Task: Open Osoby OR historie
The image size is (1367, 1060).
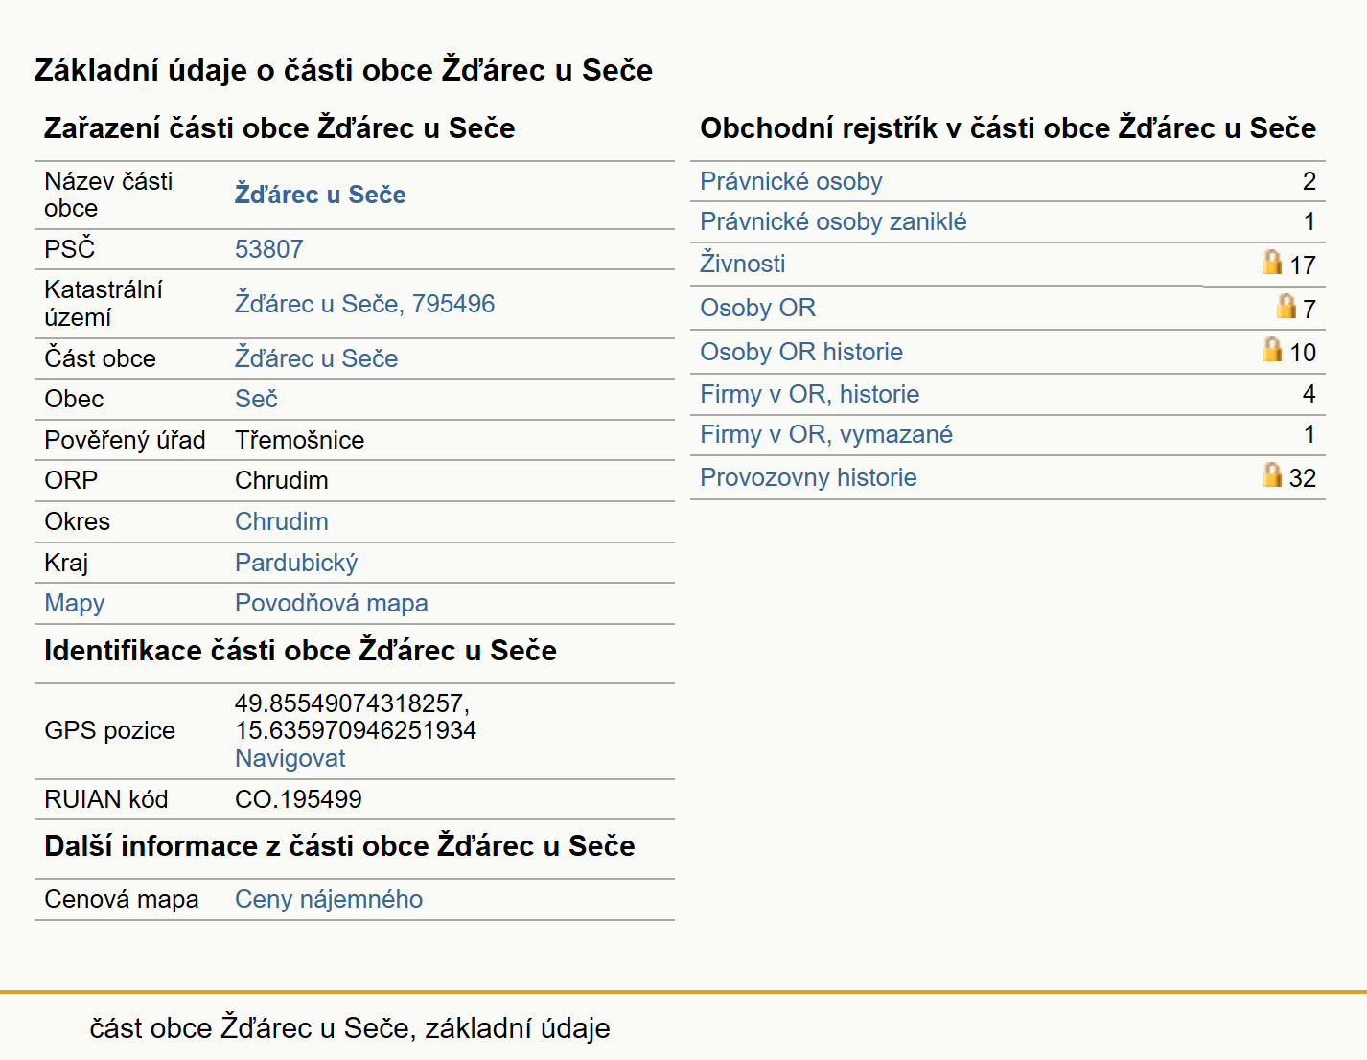Action: tap(801, 352)
